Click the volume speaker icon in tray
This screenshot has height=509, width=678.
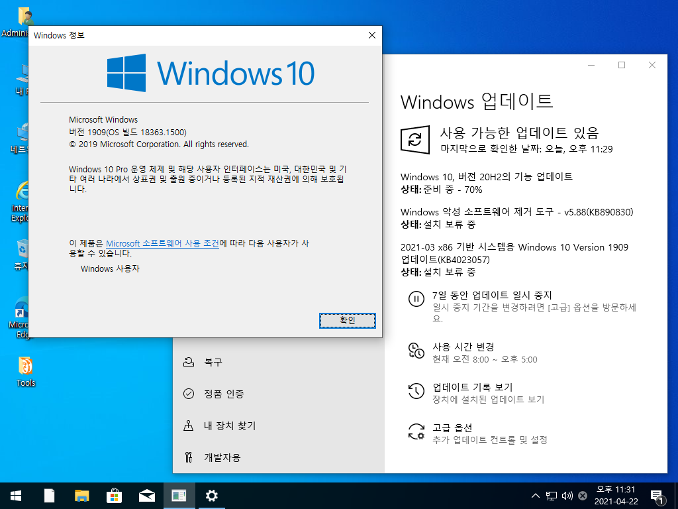pyautogui.click(x=567, y=496)
